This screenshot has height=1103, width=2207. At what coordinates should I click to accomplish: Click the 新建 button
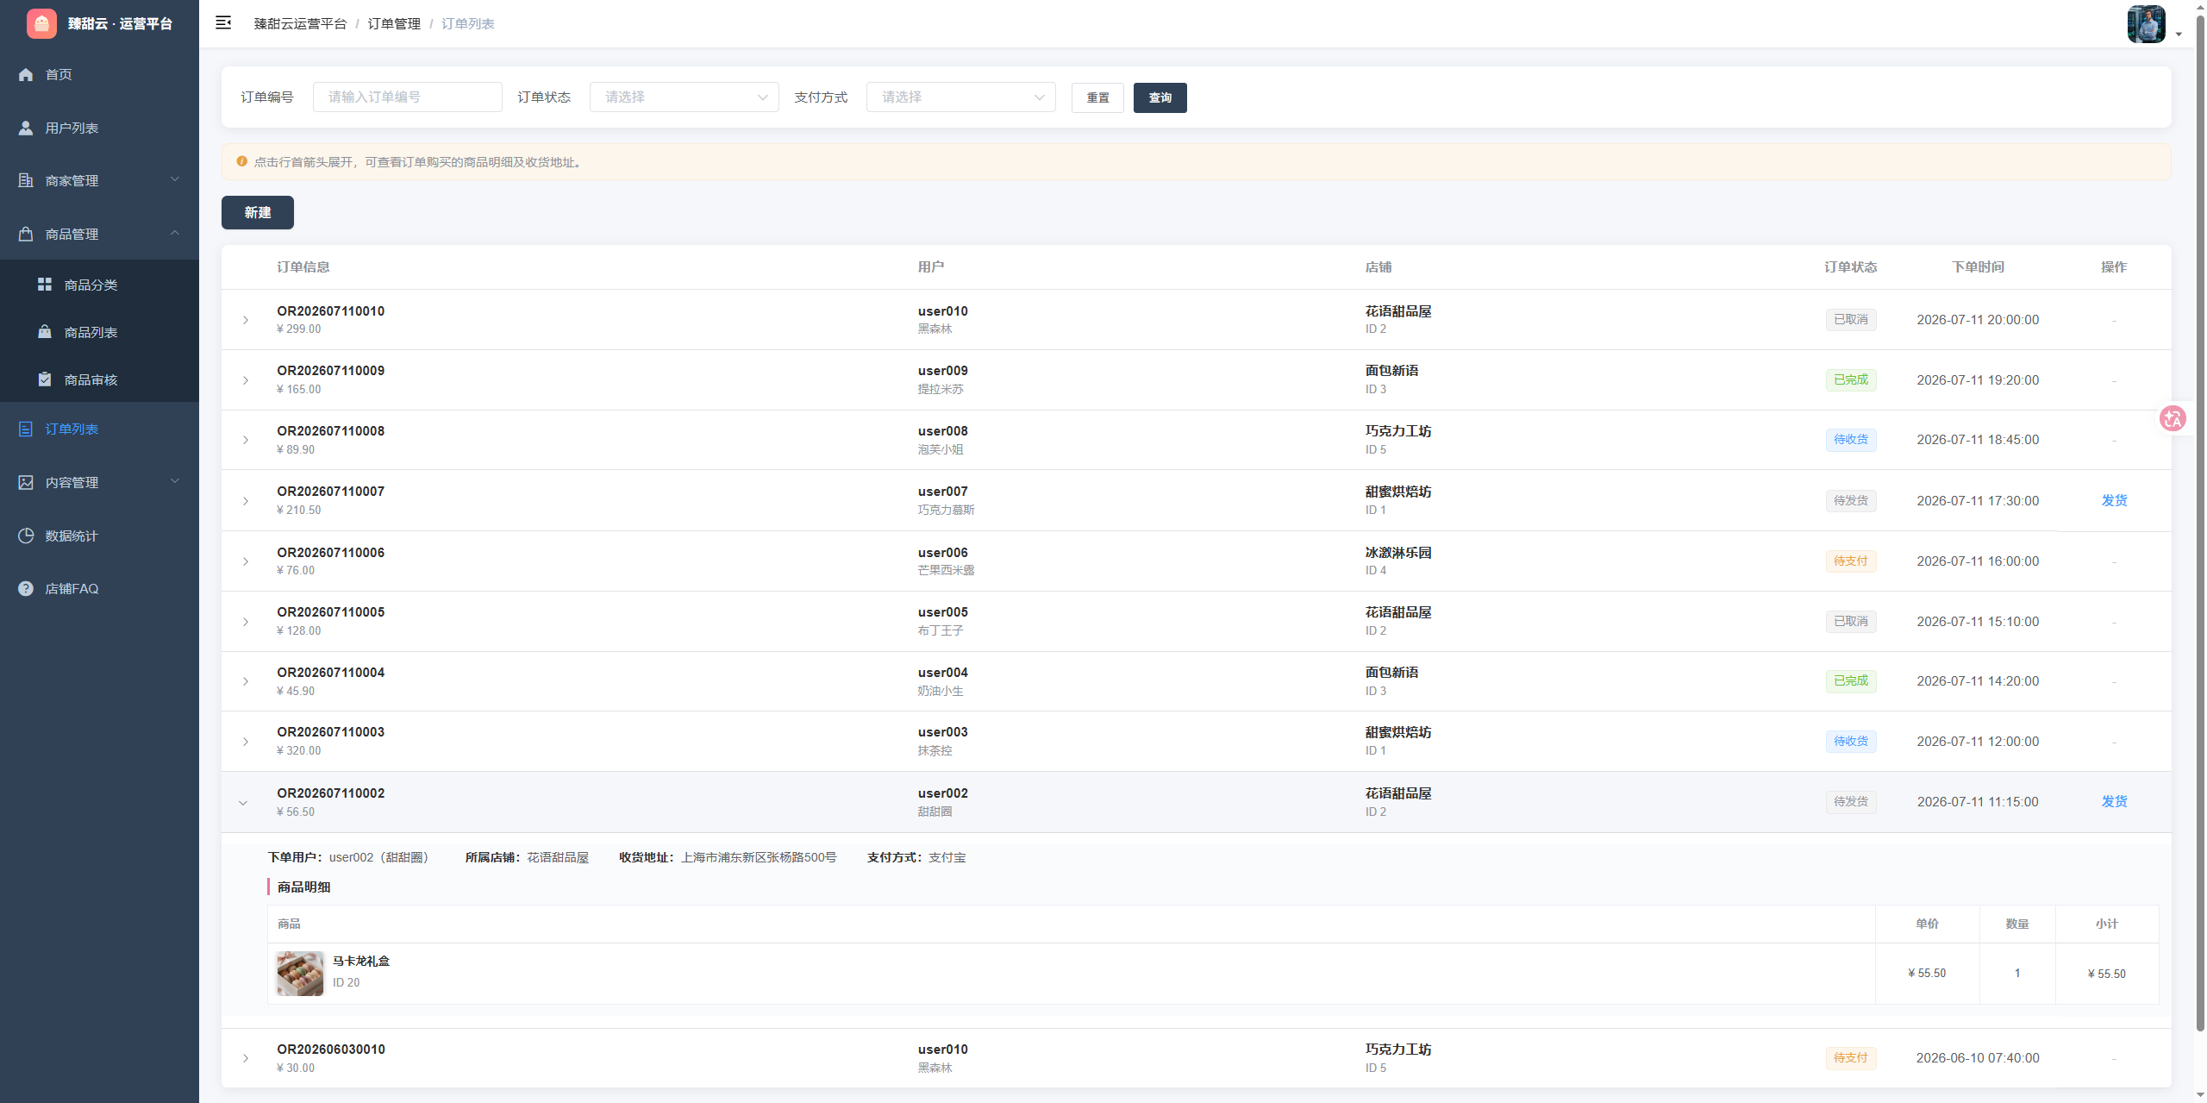pyautogui.click(x=257, y=212)
